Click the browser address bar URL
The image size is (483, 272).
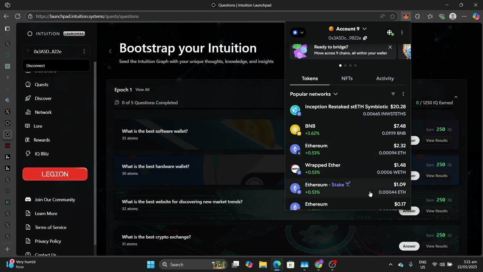[x=87, y=16]
